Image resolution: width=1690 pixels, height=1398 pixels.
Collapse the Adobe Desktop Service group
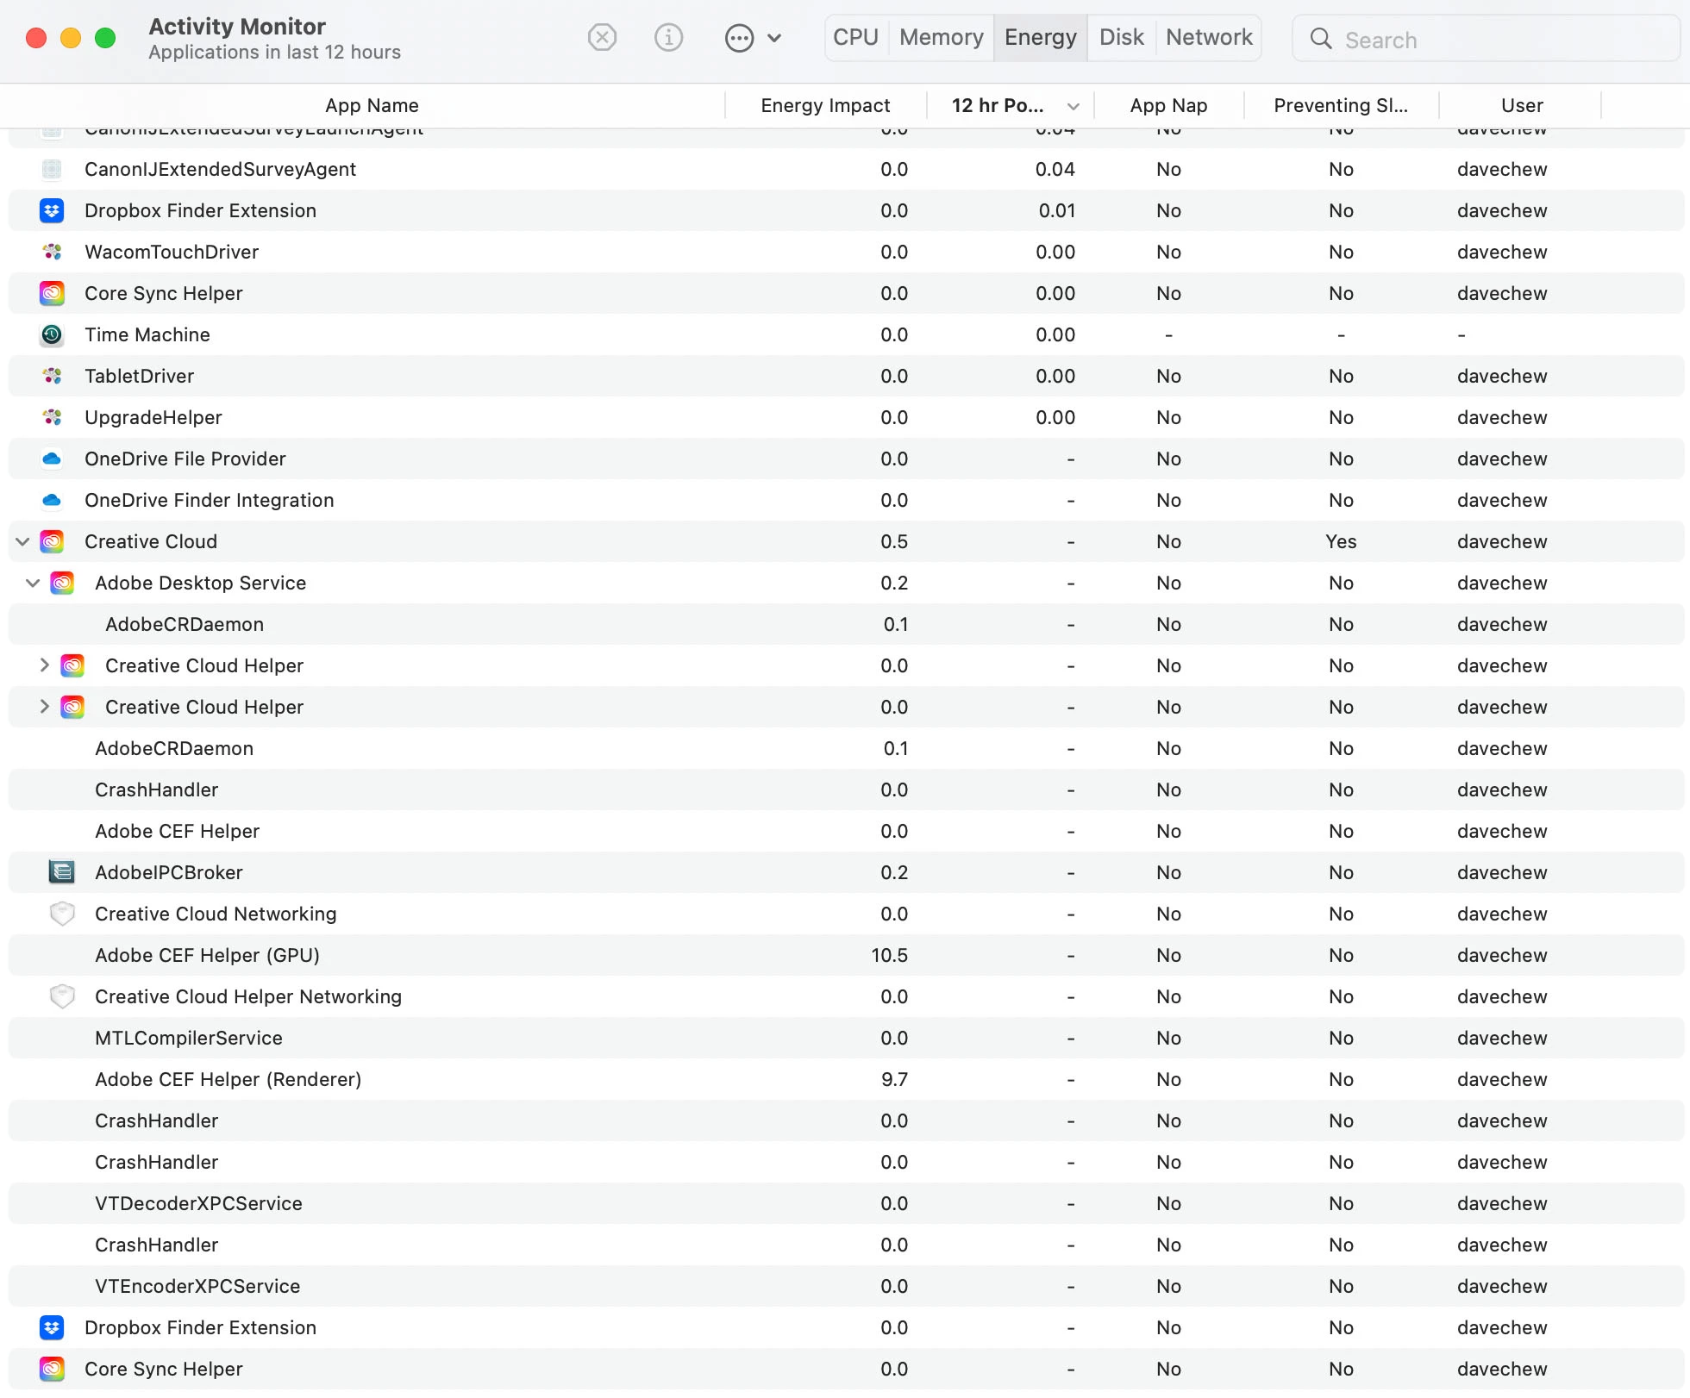coord(34,583)
